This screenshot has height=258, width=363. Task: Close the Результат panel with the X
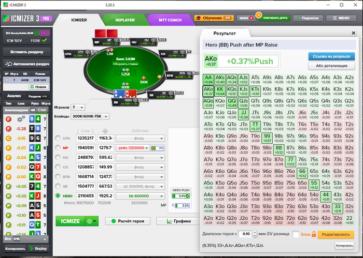[x=353, y=33]
